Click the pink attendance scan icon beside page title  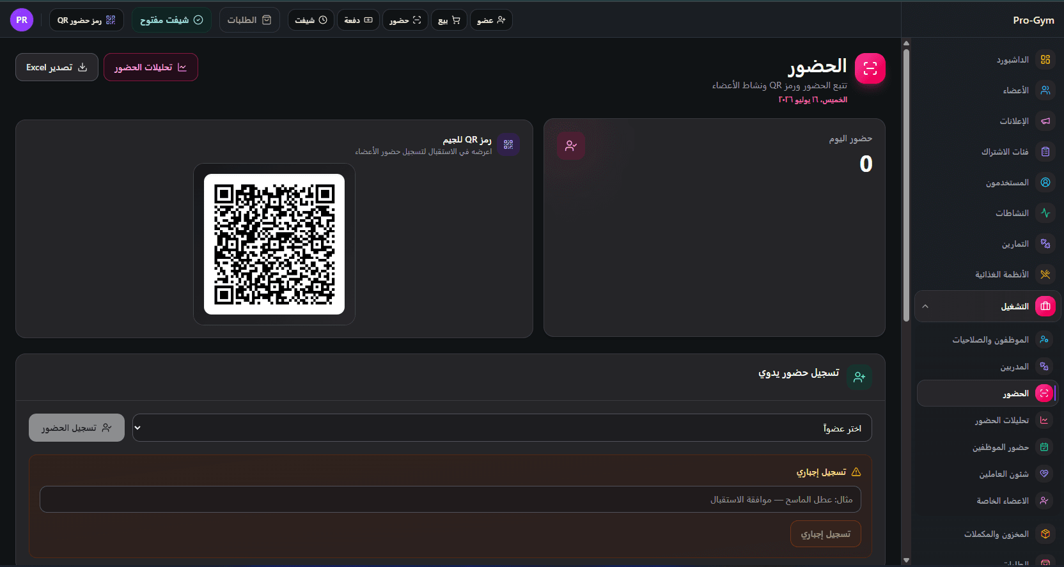870,68
